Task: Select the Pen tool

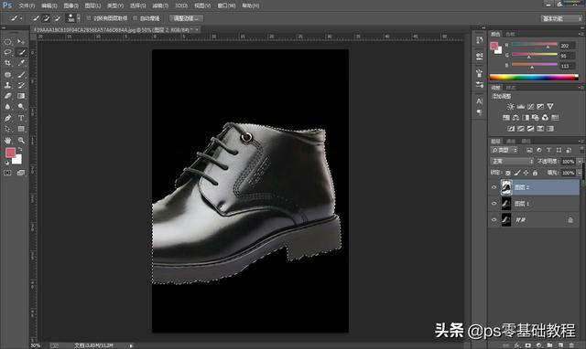Action: pos(7,118)
